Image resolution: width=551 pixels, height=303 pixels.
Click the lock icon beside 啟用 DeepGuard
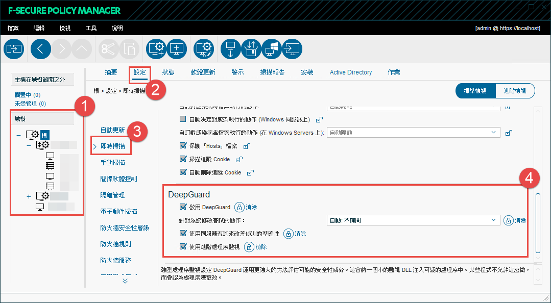[x=239, y=208]
